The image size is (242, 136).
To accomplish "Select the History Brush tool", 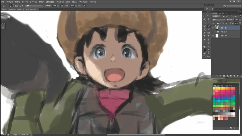I will coord(208,29).
